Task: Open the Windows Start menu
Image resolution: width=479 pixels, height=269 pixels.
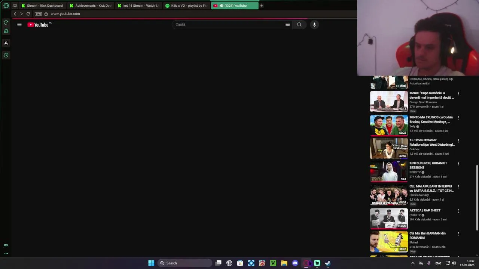Action: coord(151,263)
